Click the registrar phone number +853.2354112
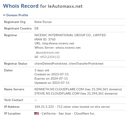126x115 pixels. 49,57
